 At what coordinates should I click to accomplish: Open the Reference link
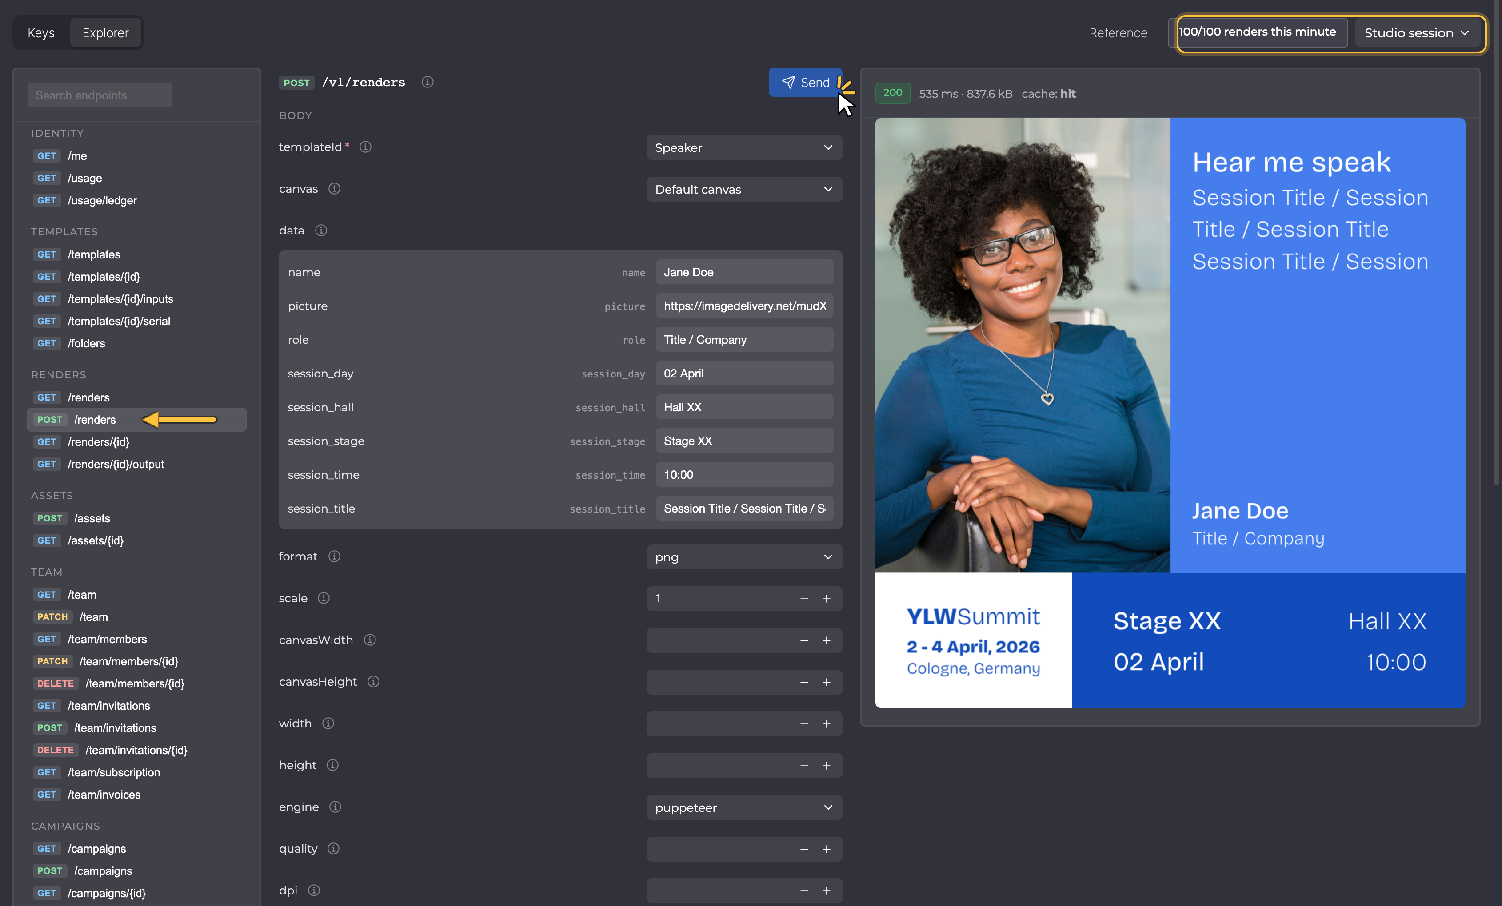(x=1118, y=33)
